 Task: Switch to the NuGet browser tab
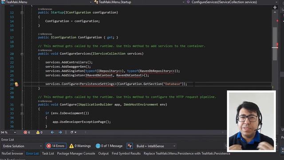[x=12, y=153]
